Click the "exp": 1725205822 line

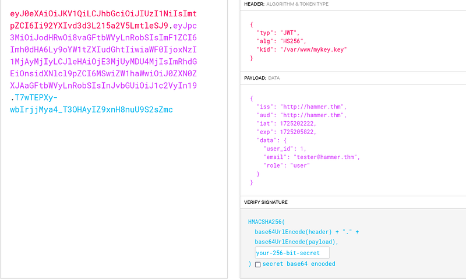pyautogui.click(x=286, y=132)
